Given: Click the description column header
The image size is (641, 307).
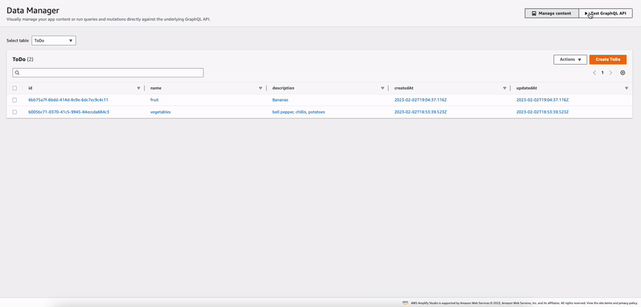Looking at the screenshot, I should (x=284, y=88).
